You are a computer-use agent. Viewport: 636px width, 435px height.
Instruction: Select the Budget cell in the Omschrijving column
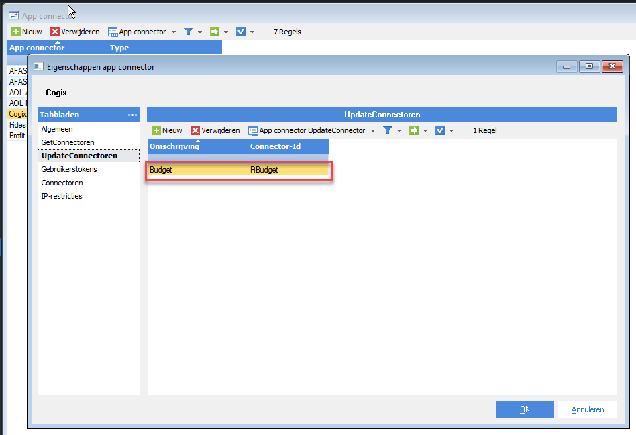coord(197,170)
